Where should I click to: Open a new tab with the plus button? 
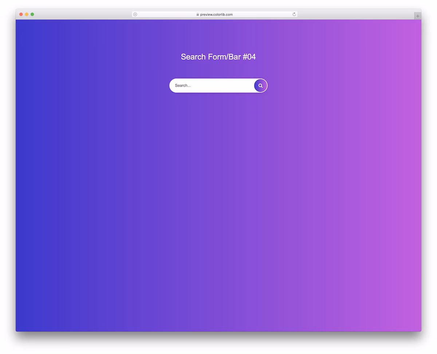coord(418,16)
